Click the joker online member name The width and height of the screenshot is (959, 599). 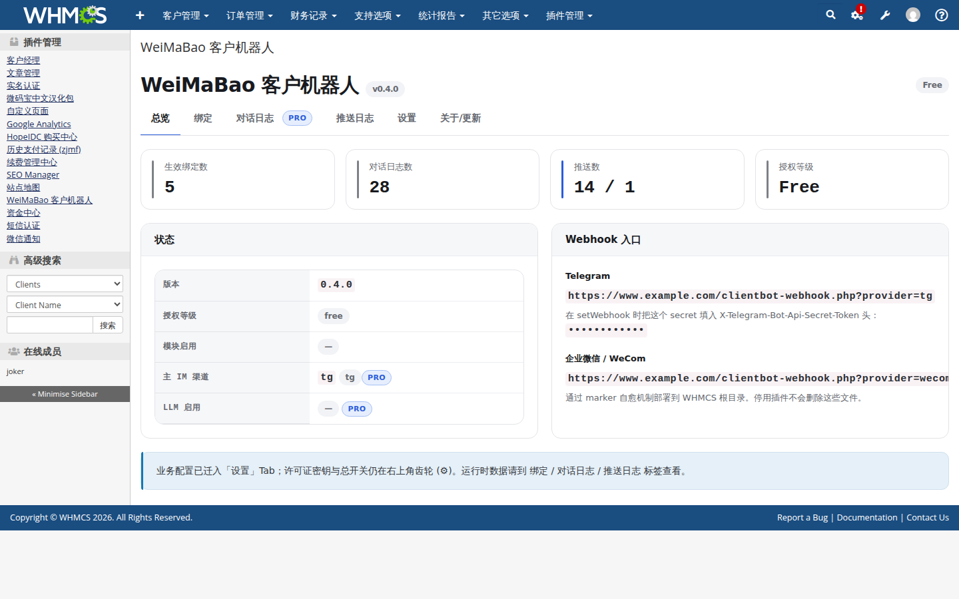pos(15,371)
